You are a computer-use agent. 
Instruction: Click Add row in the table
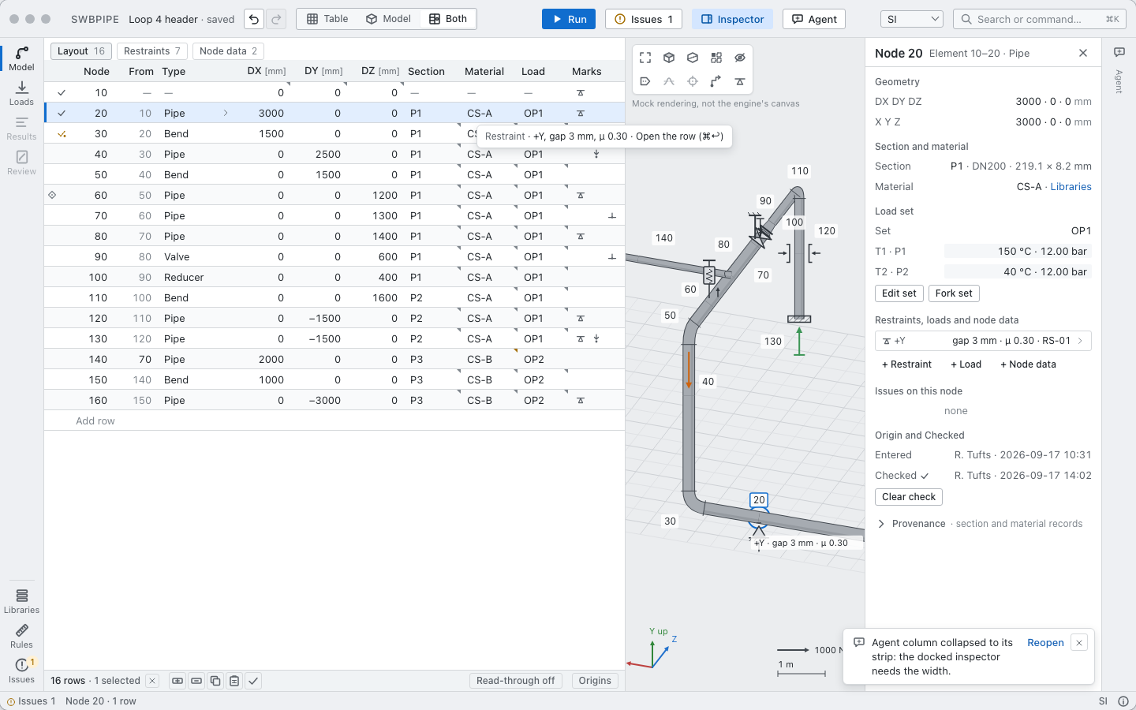pyautogui.click(x=95, y=421)
